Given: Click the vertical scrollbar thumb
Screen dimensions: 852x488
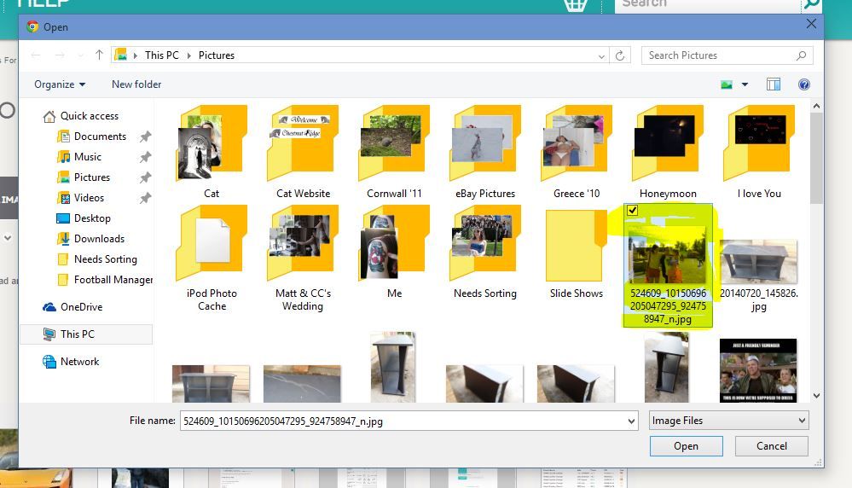Looking at the screenshot, I should 816,159.
